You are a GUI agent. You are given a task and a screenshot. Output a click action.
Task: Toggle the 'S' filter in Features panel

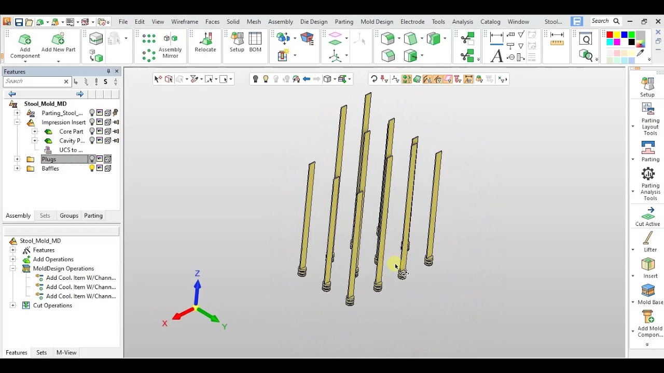pos(105,81)
